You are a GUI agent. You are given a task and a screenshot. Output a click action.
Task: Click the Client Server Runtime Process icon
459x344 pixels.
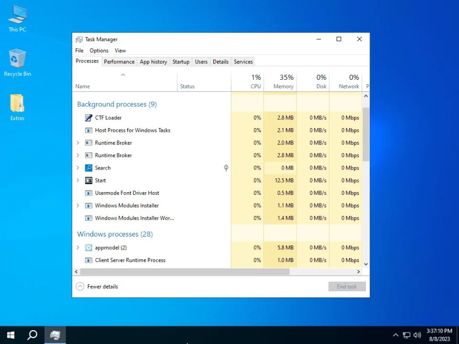pyautogui.click(x=88, y=260)
